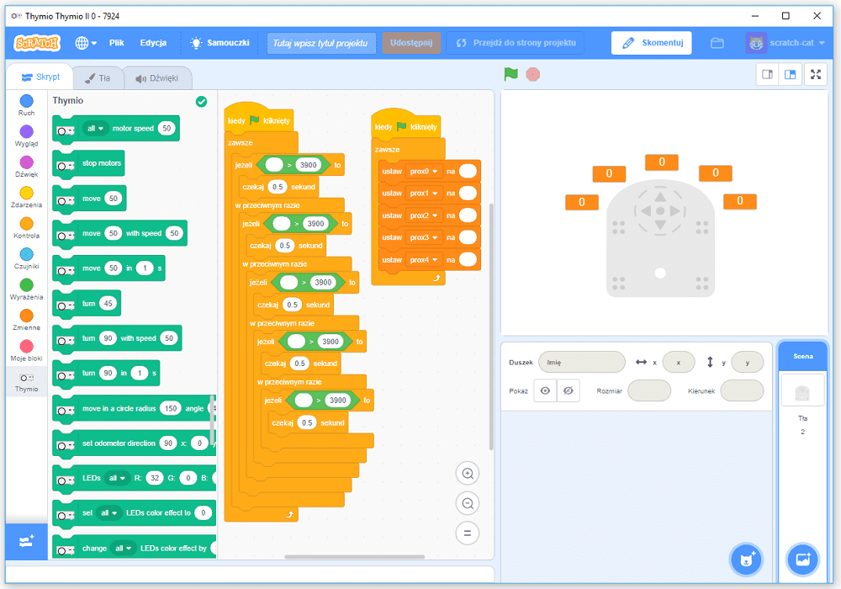
Task: Show sprite using the eye icon
Action: point(545,391)
